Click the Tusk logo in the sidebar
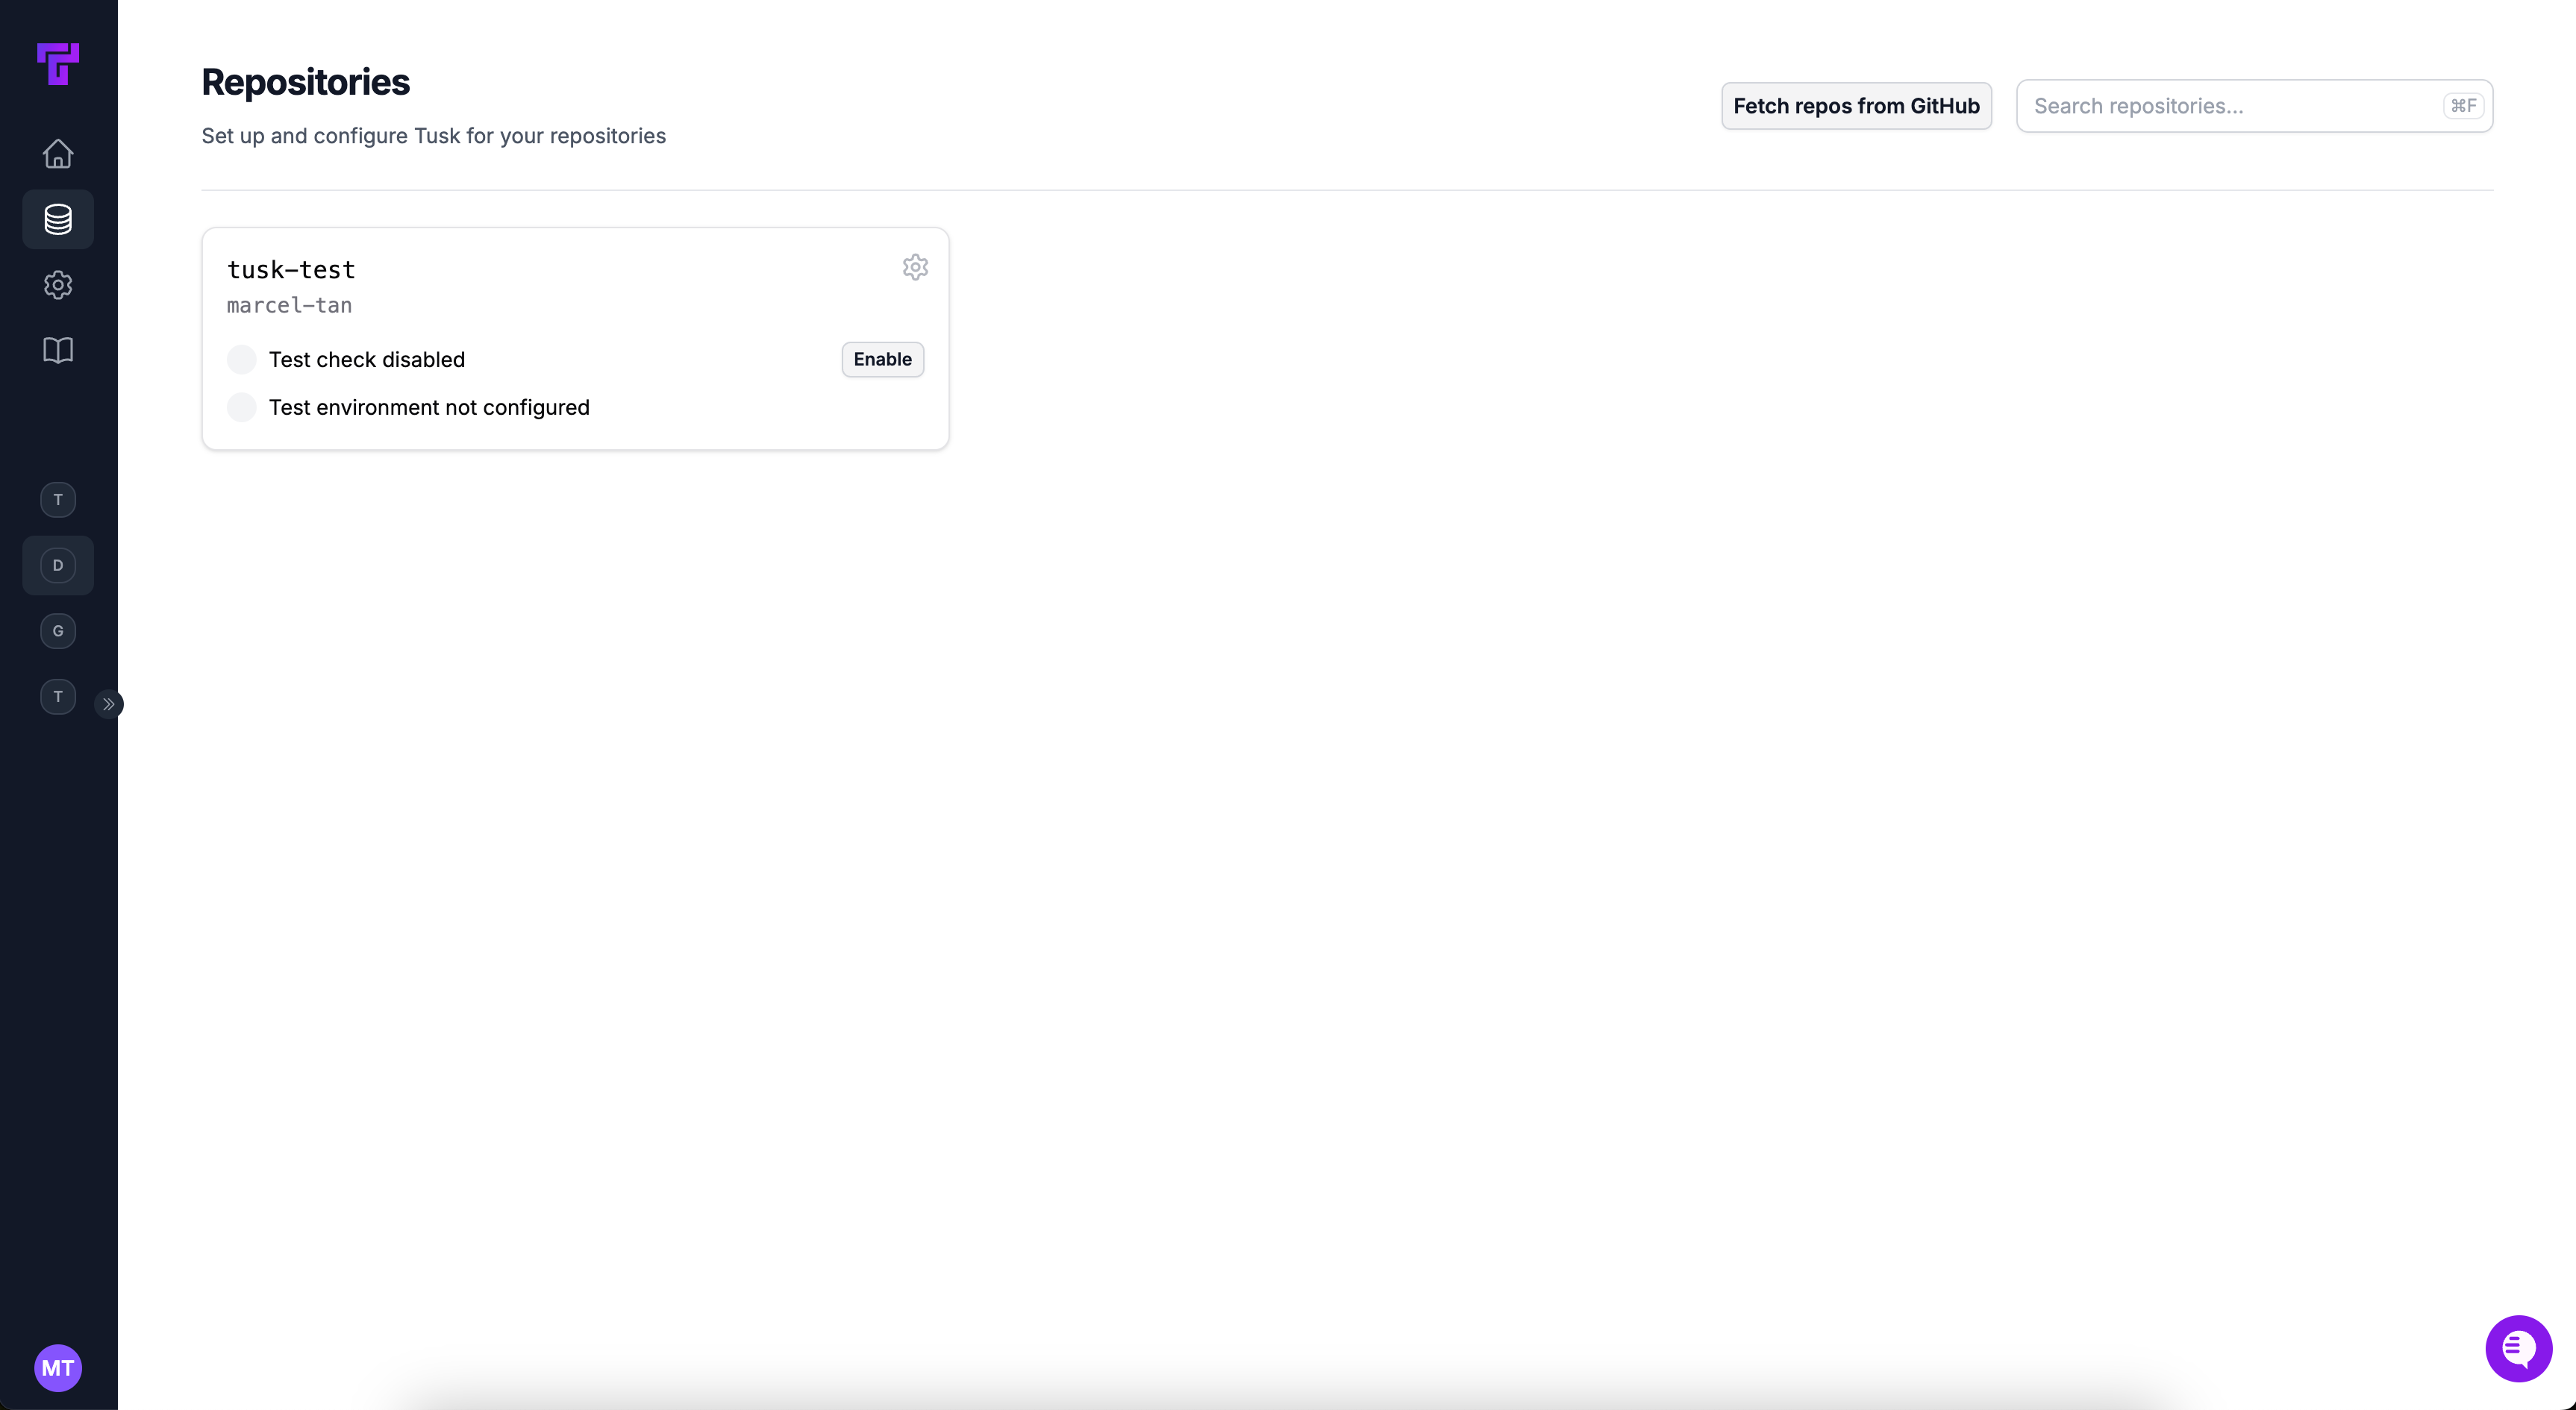2576x1410 pixels. pyautogui.click(x=58, y=64)
